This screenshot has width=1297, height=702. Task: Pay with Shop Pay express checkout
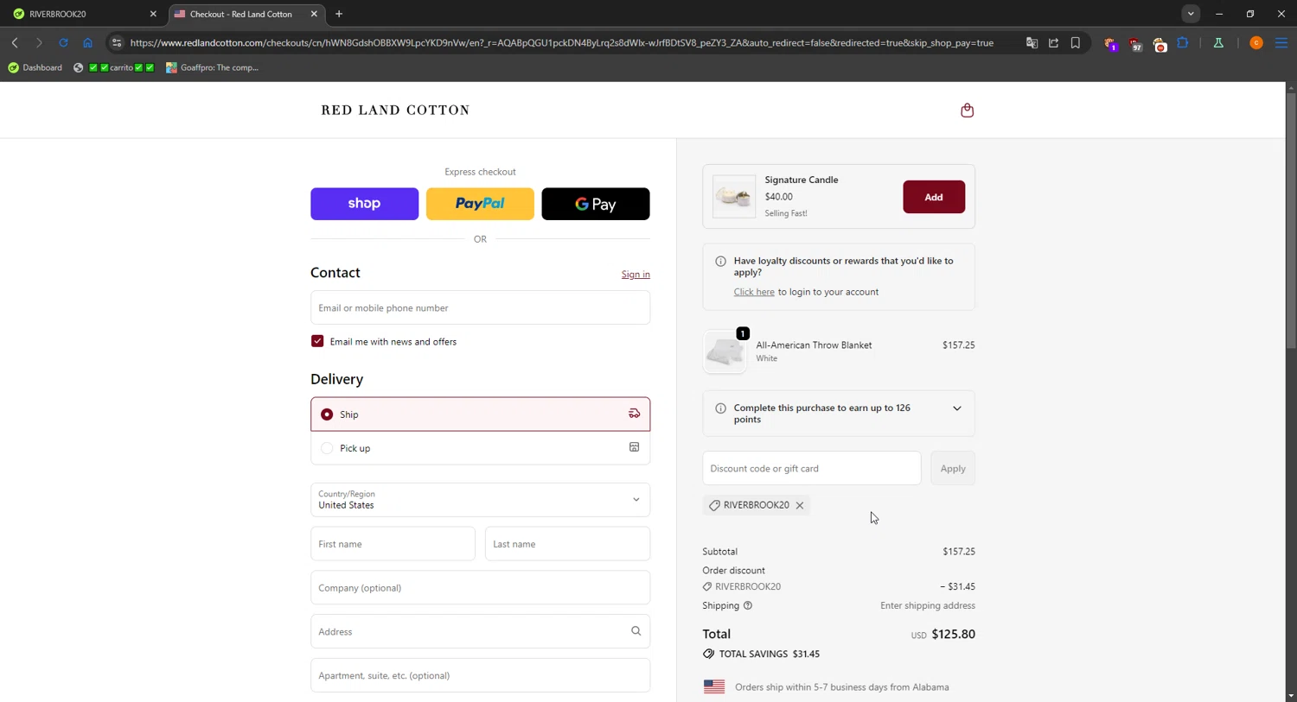pos(364,204)
